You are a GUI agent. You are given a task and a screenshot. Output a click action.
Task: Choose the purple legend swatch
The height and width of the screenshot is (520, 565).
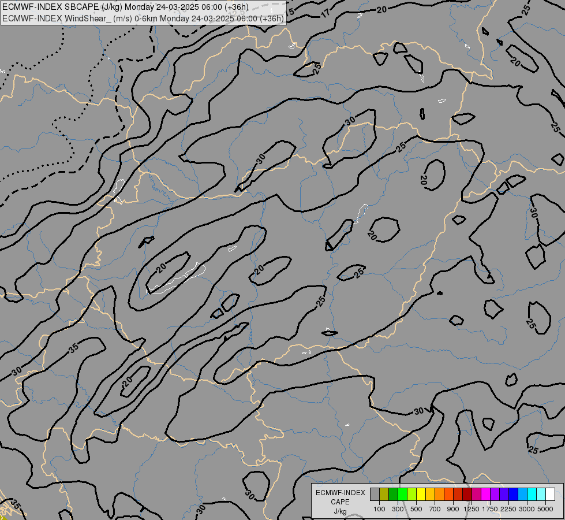(495, 494)
